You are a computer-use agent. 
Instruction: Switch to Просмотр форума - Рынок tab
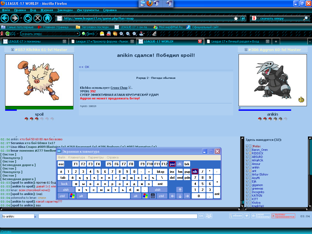102,41
